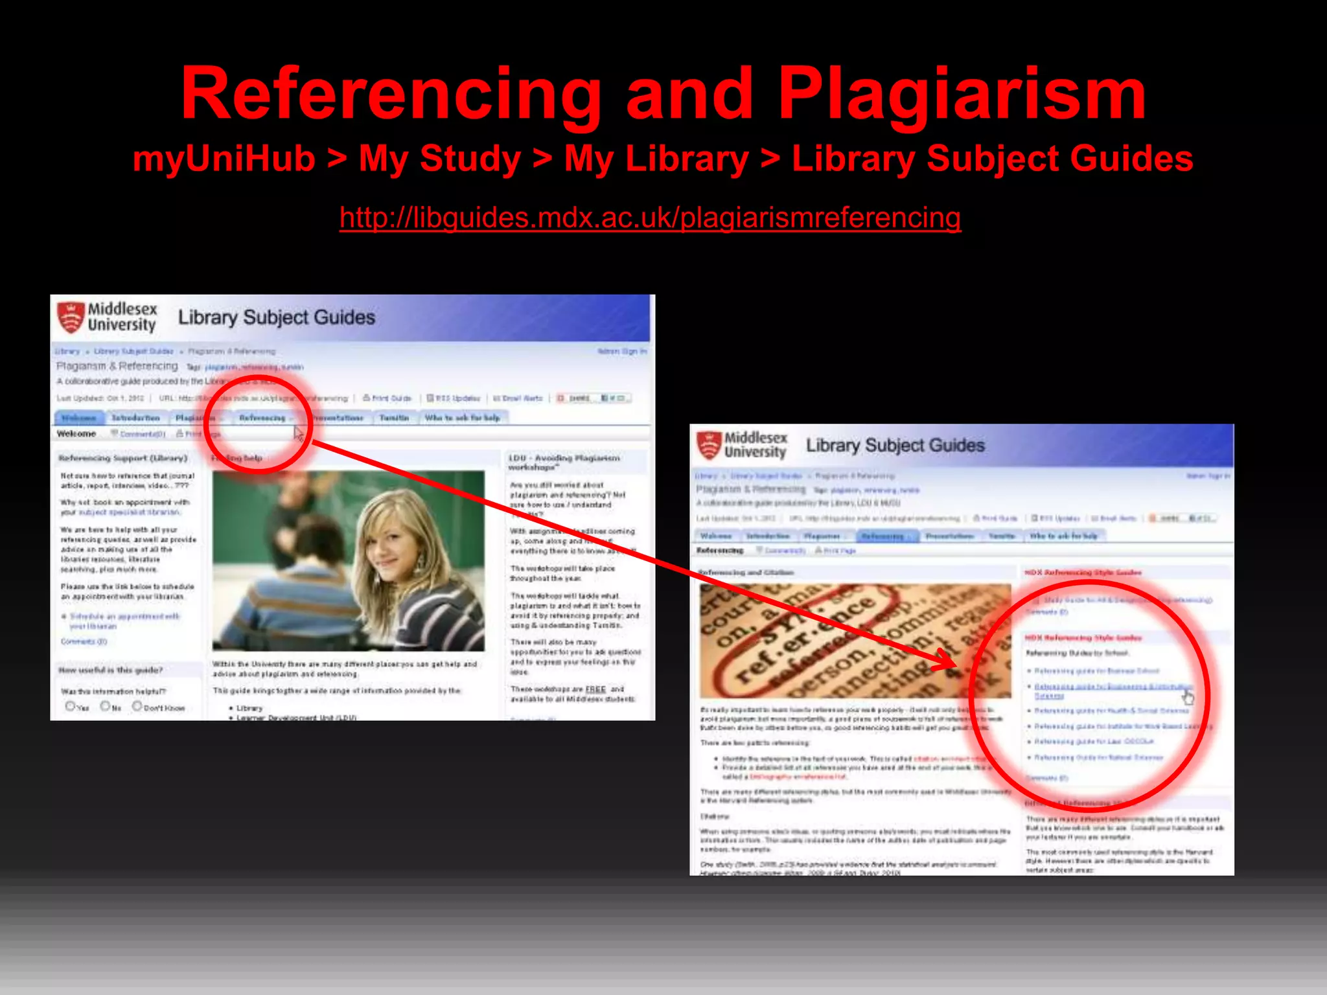Select Introduction tab in Welcome page screenshot

click(135, 418)
